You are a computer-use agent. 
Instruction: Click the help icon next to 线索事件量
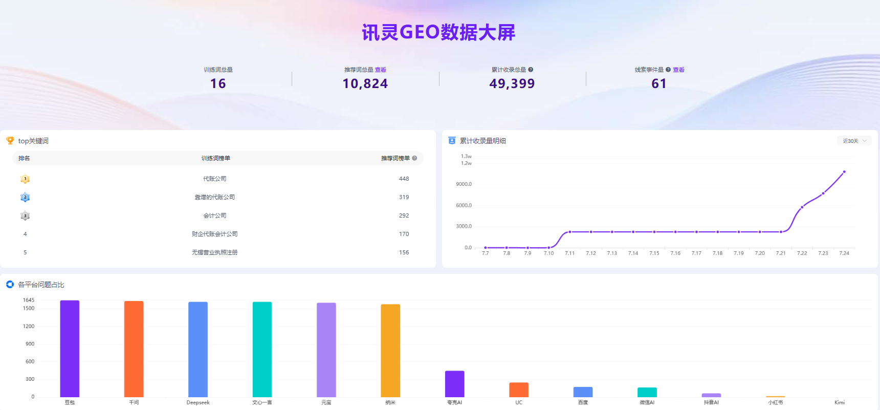(x=668, y=70)
